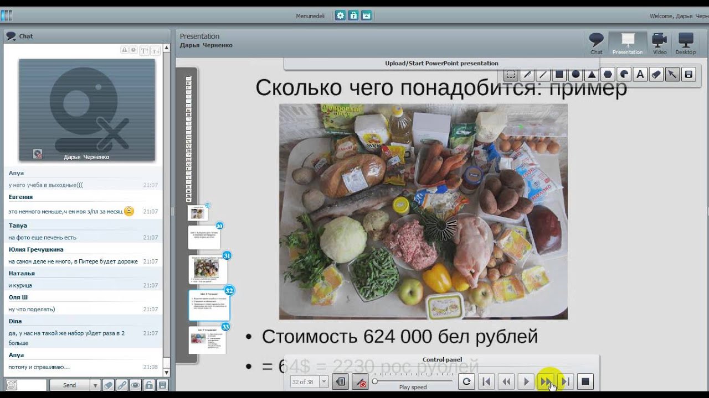The image size is (709, 398).
Task: Select the filled Square shape tool
Action: click(559, 74)
